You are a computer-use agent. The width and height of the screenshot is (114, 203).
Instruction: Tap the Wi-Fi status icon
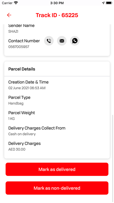pos(16,3)
